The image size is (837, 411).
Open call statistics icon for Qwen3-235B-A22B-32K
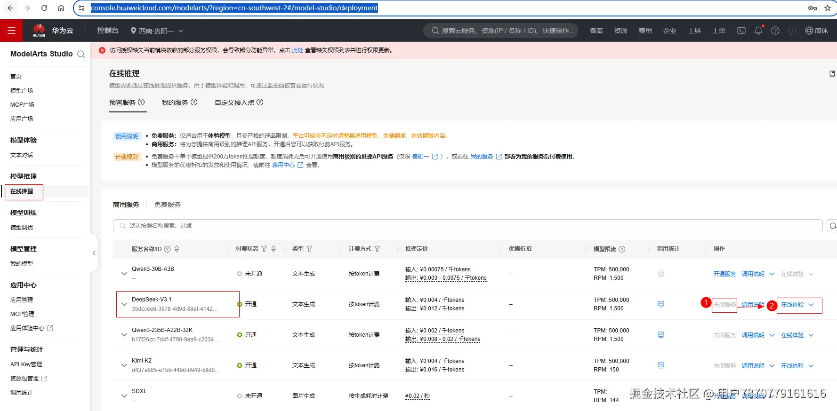coord(661,335)
